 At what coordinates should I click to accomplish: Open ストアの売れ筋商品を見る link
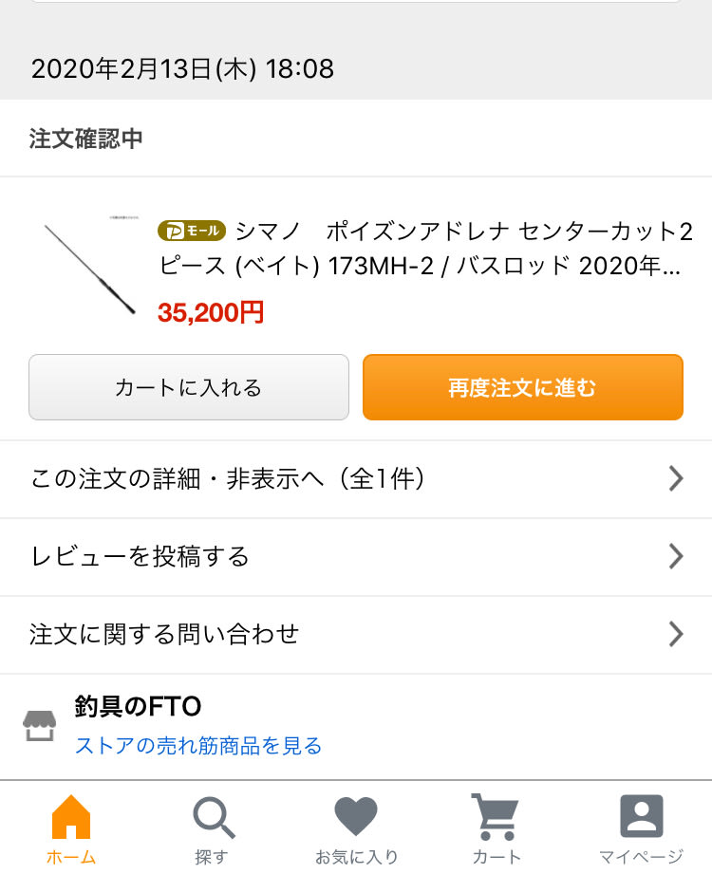point(198,746)
